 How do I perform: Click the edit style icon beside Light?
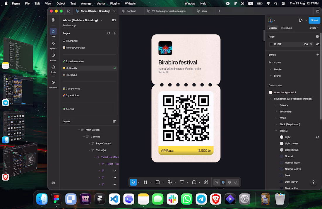pyautogui.click(x=318, y=137)
